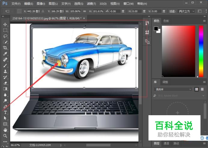Screen dimensions: 208x148
Task: Click the zoom level 66.67% field
Action: click(16, 145)
